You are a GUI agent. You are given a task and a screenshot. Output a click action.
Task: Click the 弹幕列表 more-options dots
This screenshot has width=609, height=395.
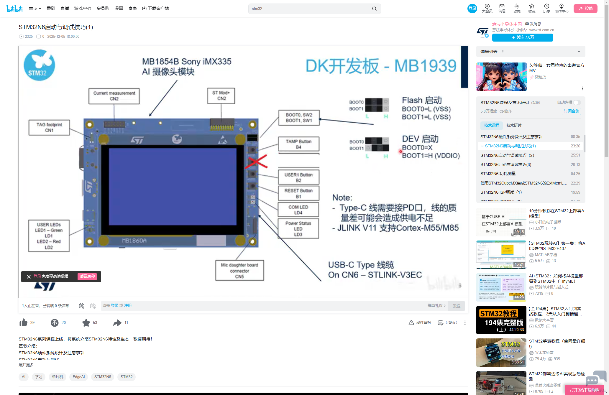(x=503, y=52)
